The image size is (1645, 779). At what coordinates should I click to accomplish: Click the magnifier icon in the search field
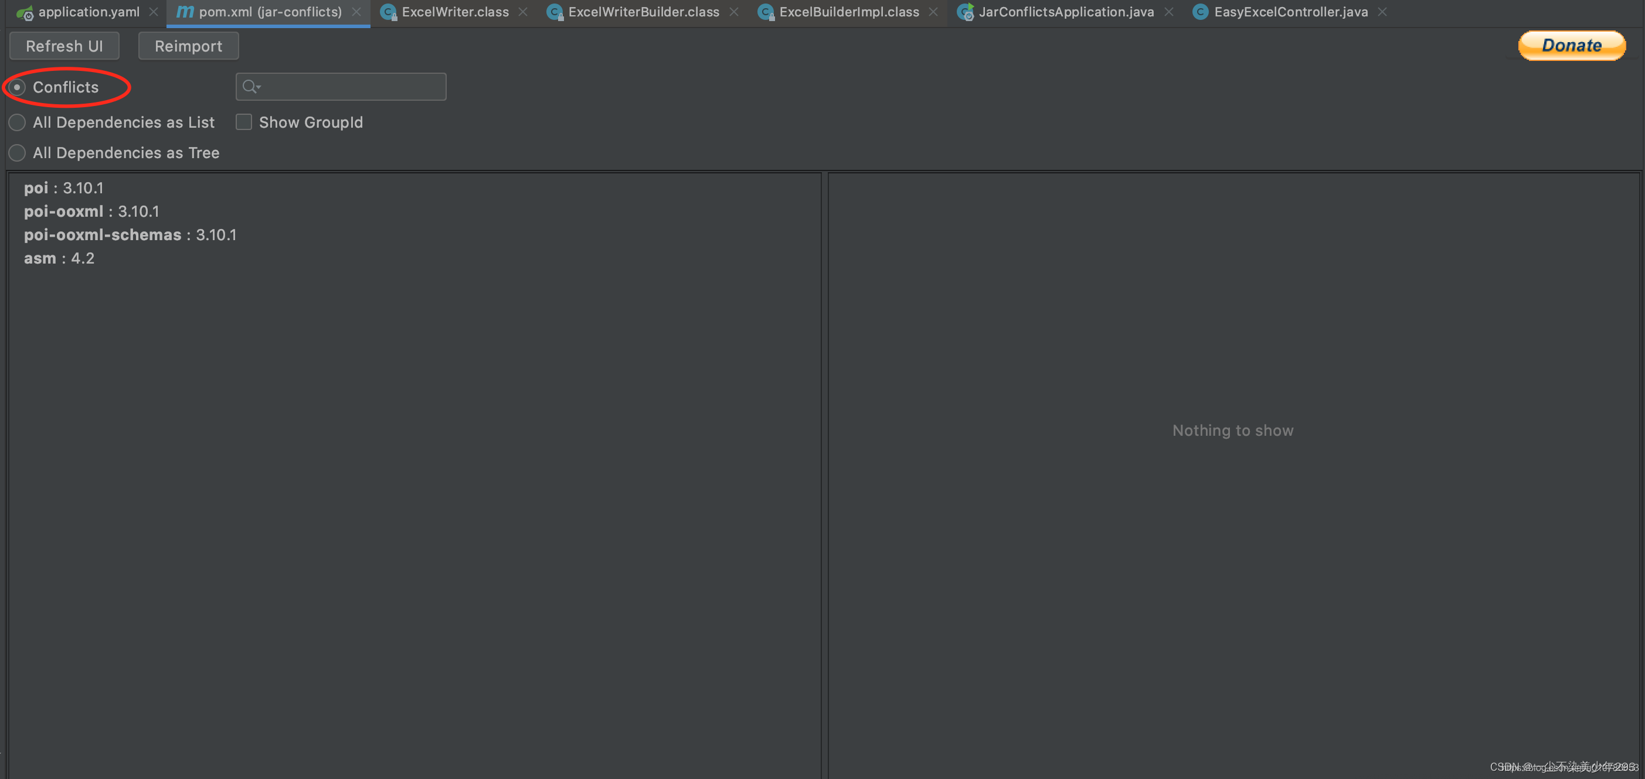point(250,86)
